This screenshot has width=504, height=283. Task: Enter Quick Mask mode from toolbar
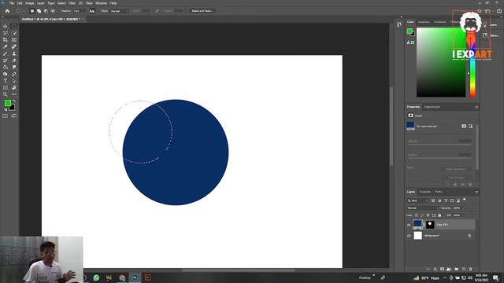6,116
